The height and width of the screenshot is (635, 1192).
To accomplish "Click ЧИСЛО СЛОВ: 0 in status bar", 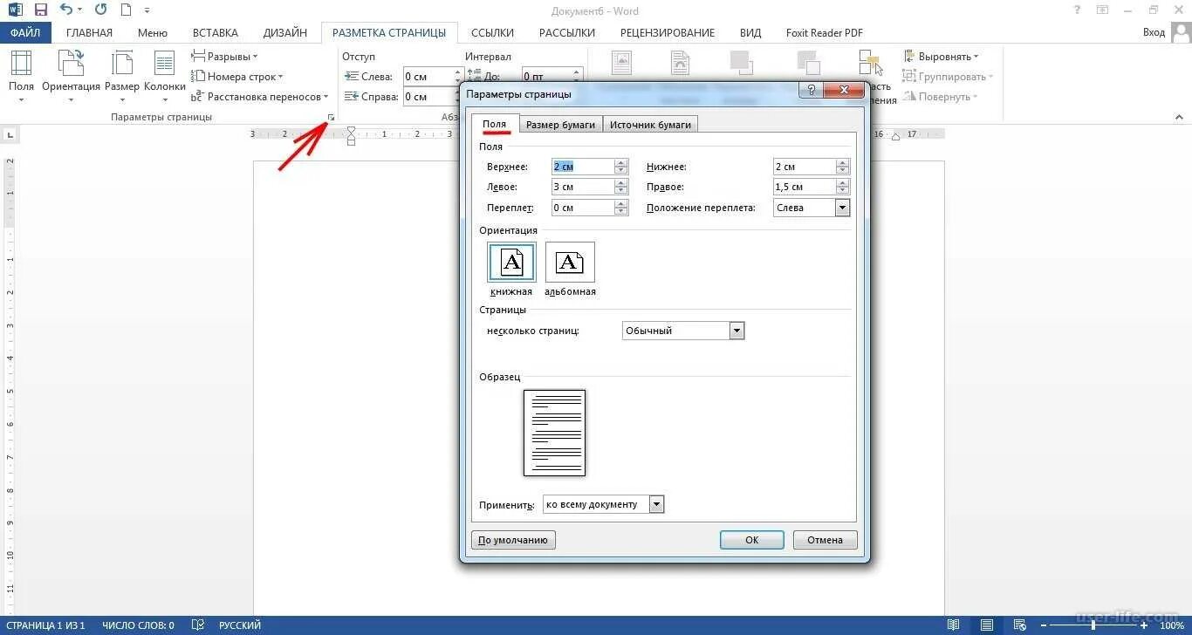I will [x=138, y=625].
